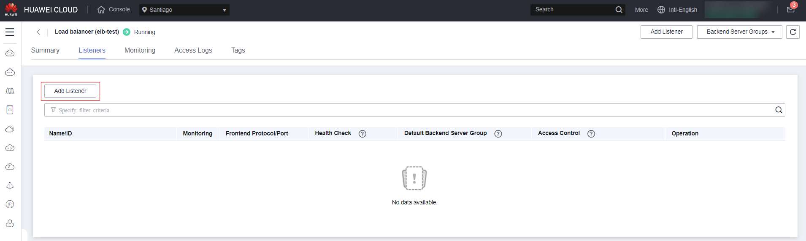
Task: Click the More link in top bar
Action: pos(641,10)
